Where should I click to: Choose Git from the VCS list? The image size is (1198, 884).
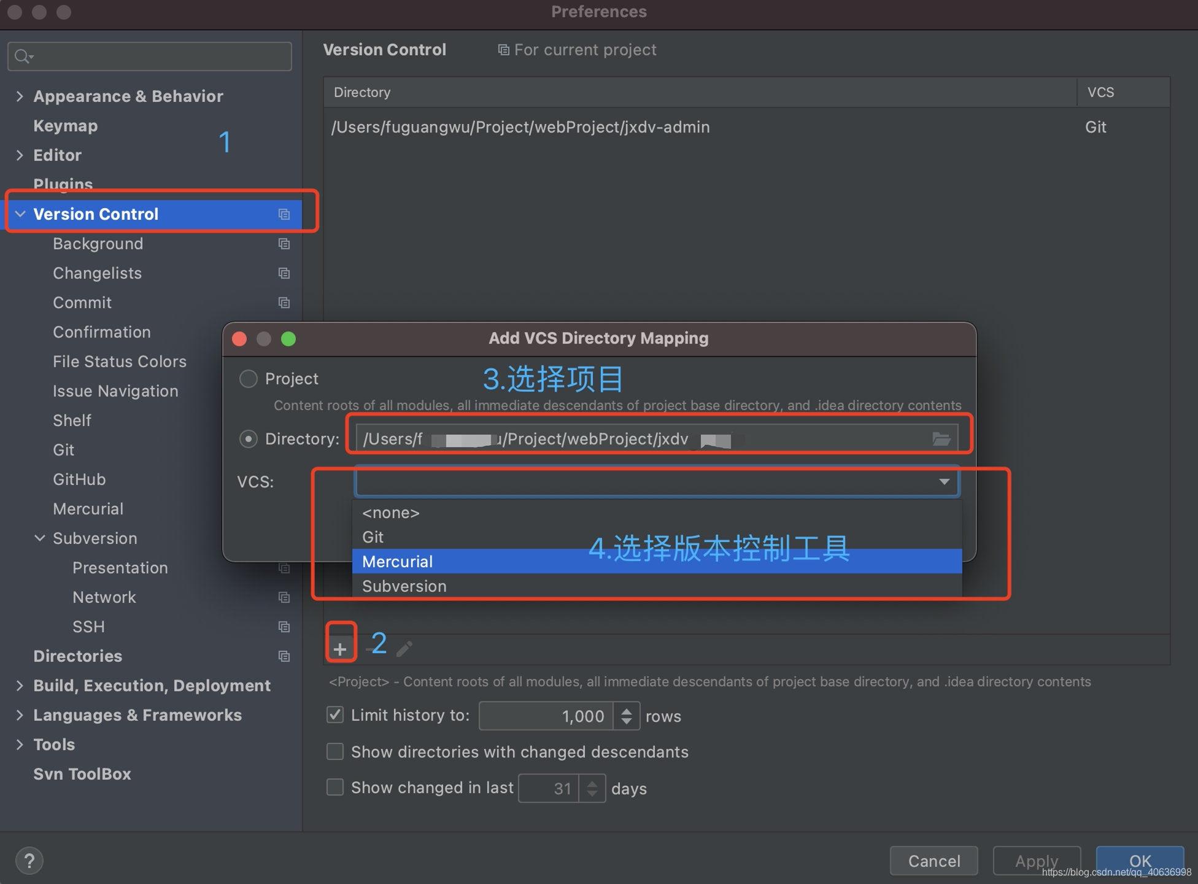[373, 537]
